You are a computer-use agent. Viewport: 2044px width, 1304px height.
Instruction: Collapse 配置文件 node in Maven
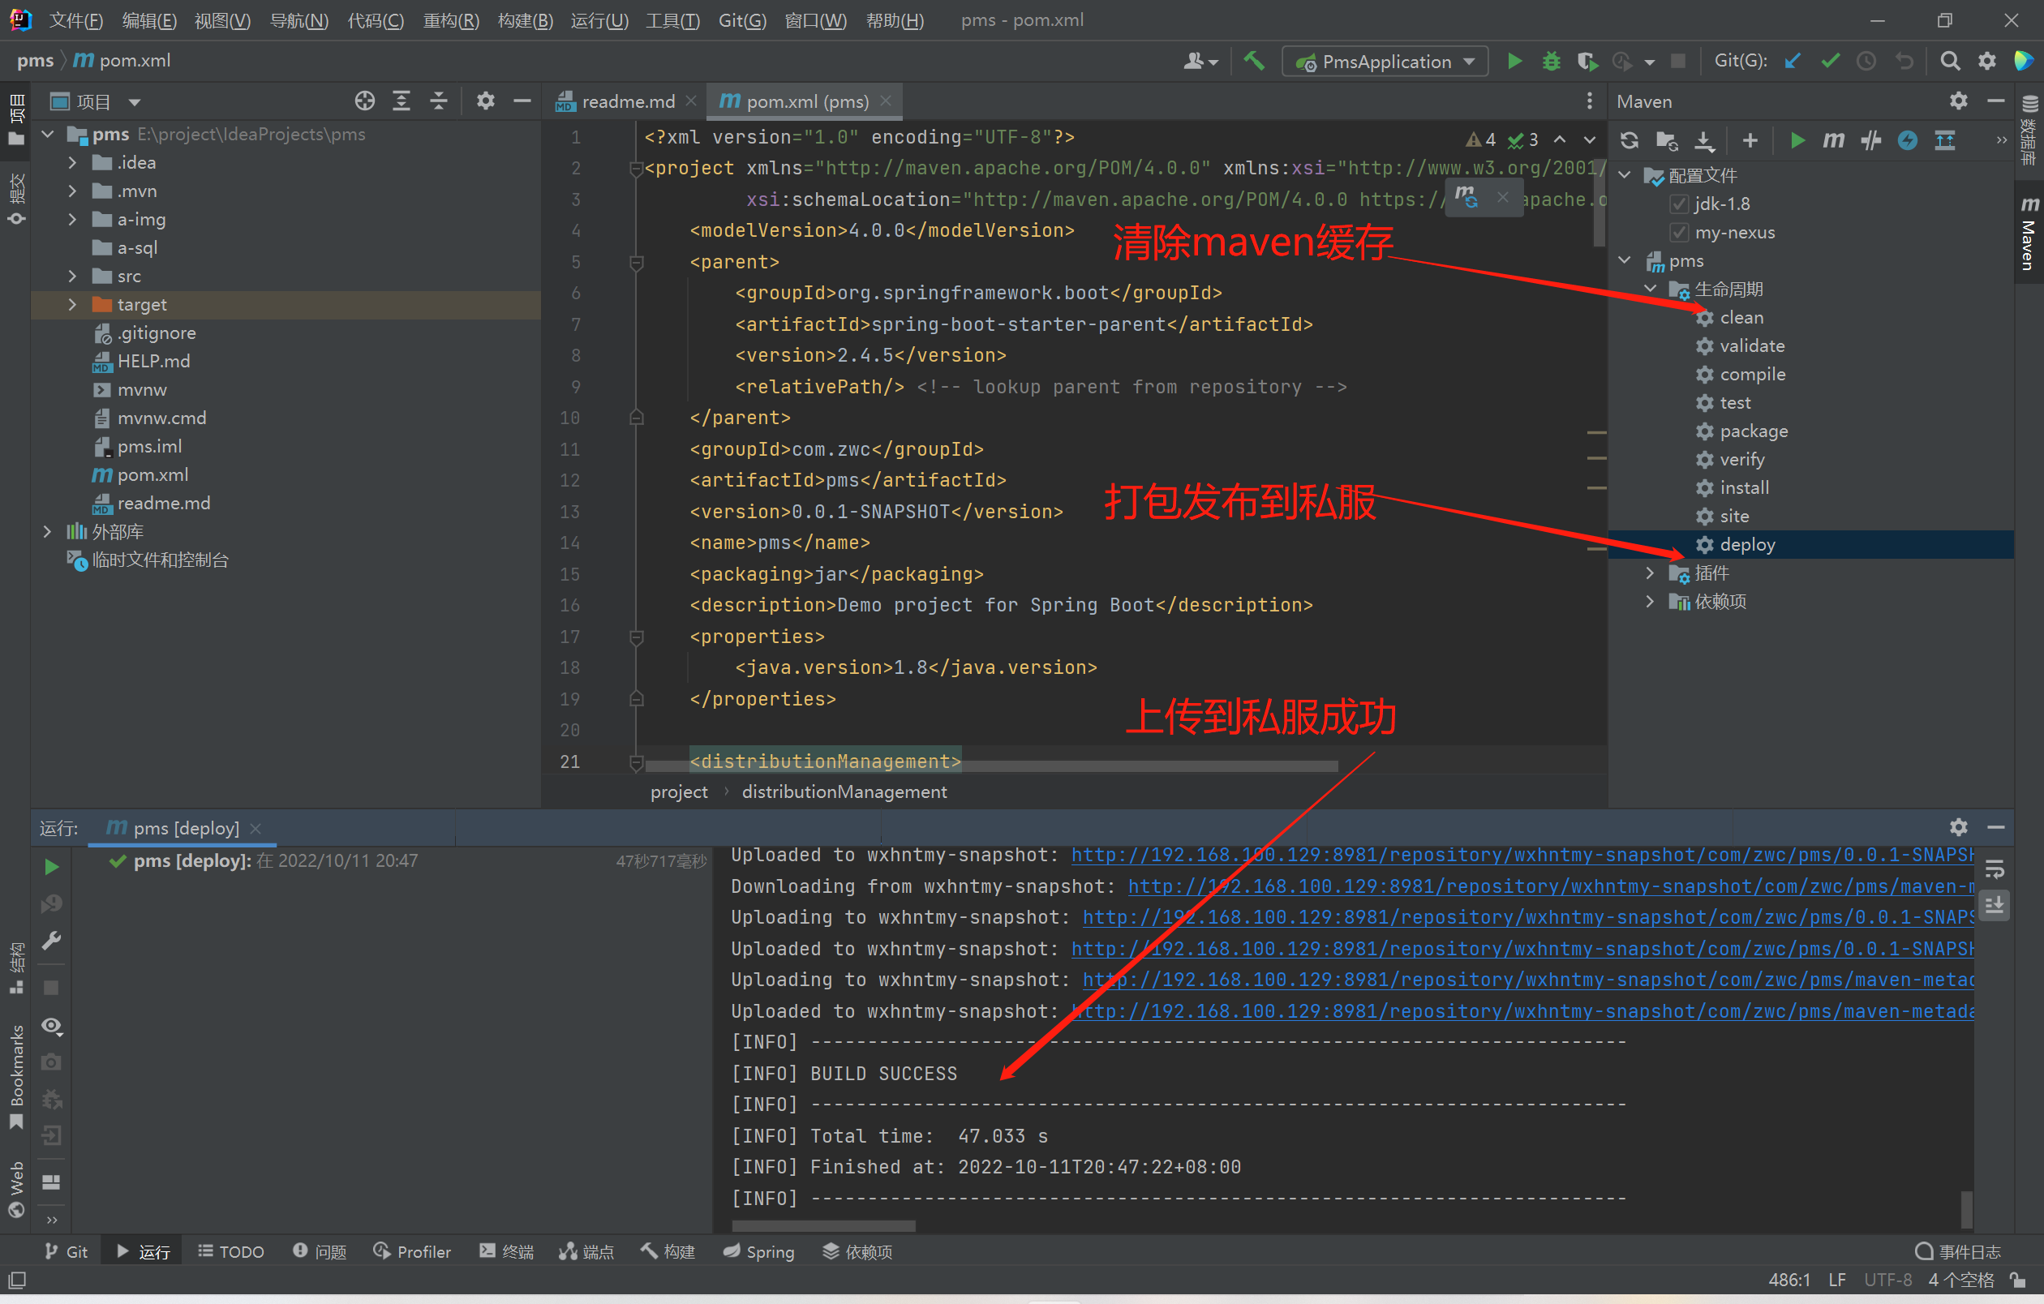click(1625, 176)
